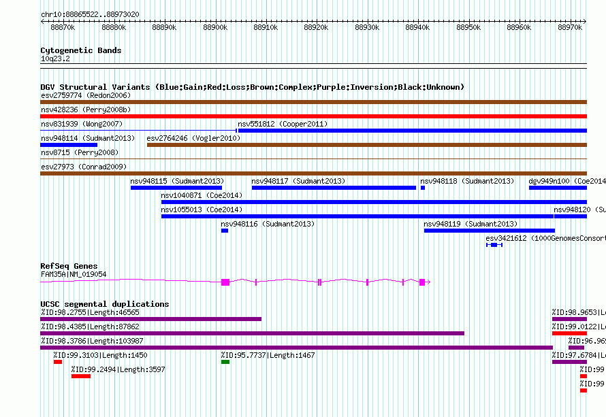Click the %ID:98.2755|Length:46565 duplication label
The width and height of the screenshot is (606, 417).
pos(90,312)
